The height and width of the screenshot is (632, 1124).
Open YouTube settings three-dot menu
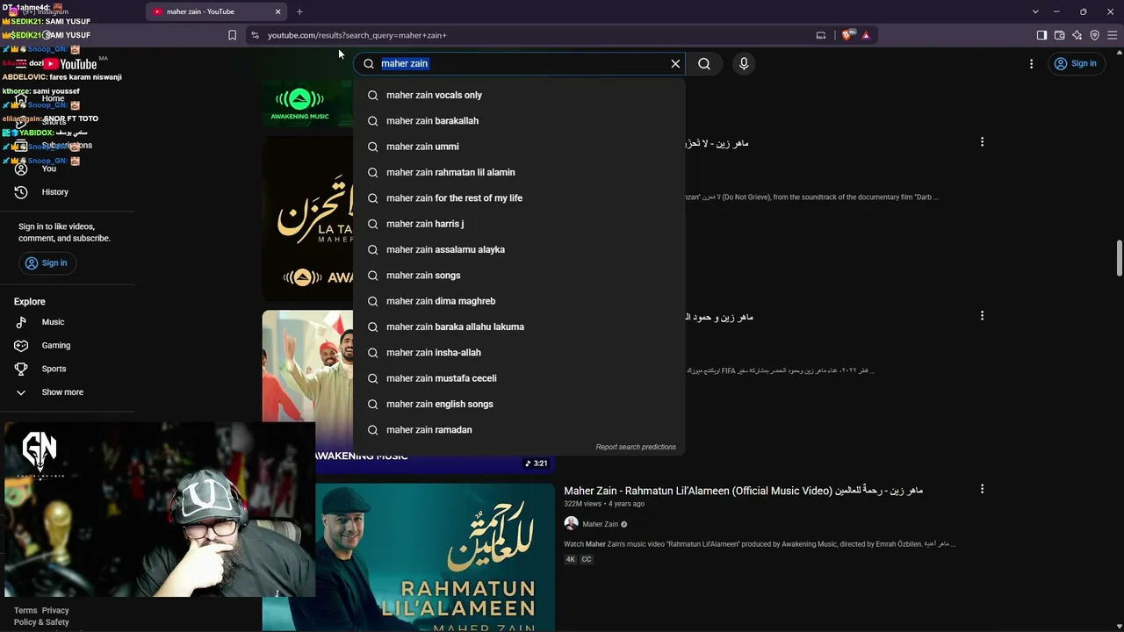pyautogui.click(x=1032, y=63)
